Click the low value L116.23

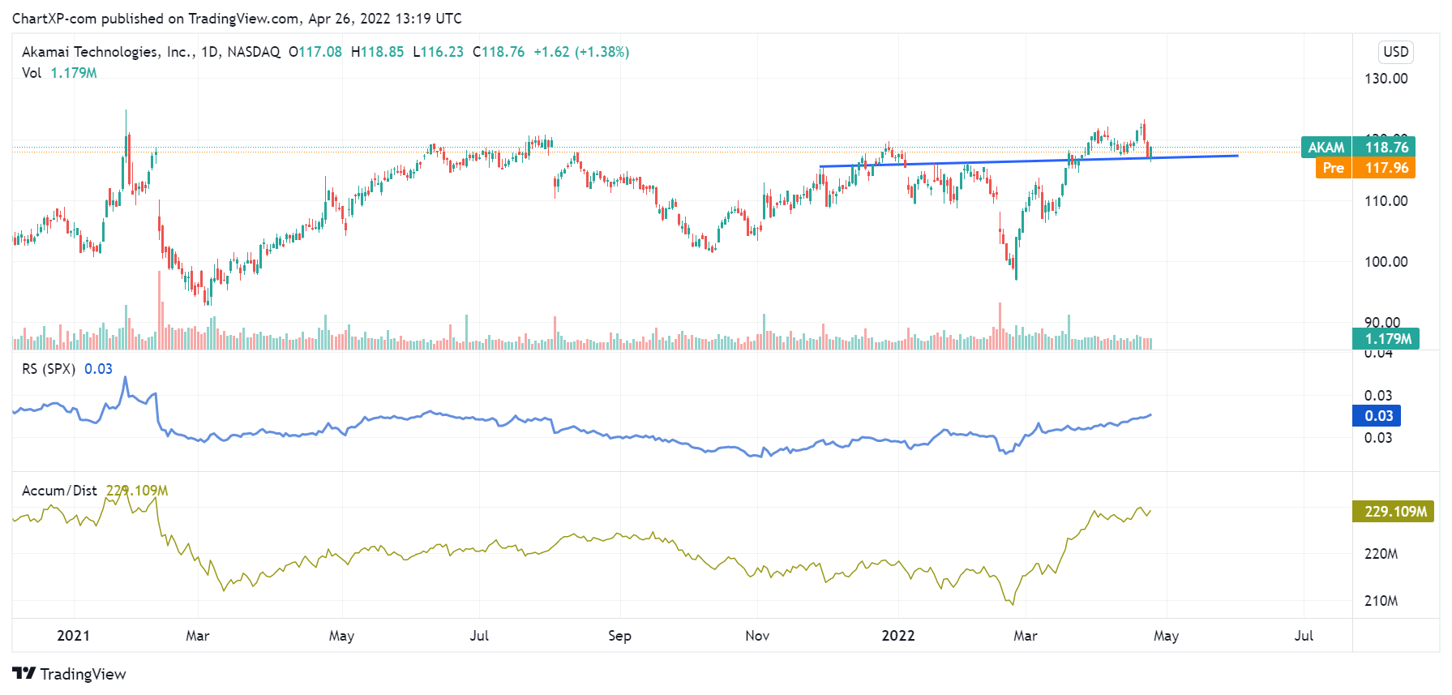point(438,52)
